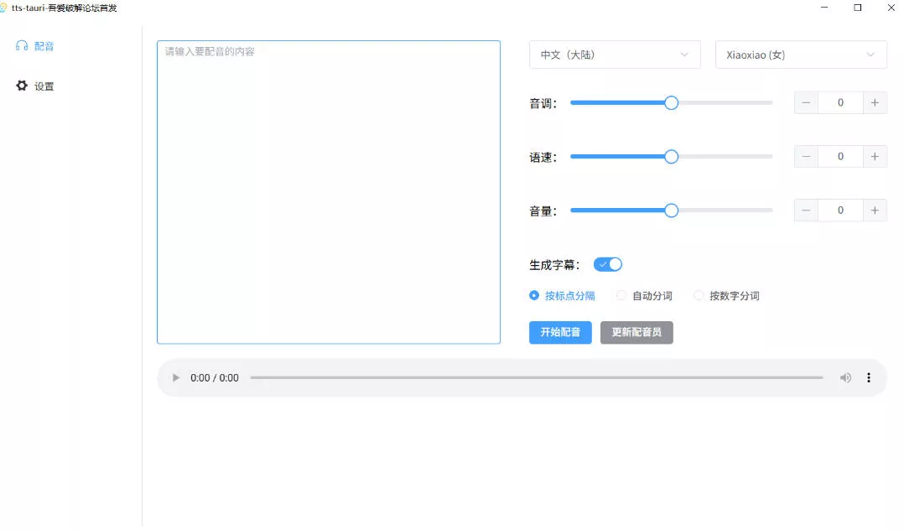Mute audio with the speaker icon
The image size is (904, 530).
point(845,377)
